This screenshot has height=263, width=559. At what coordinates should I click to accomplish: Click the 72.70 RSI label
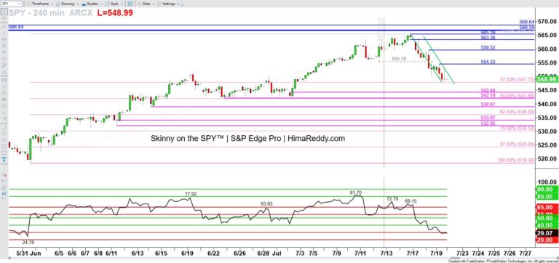[393, 198]
